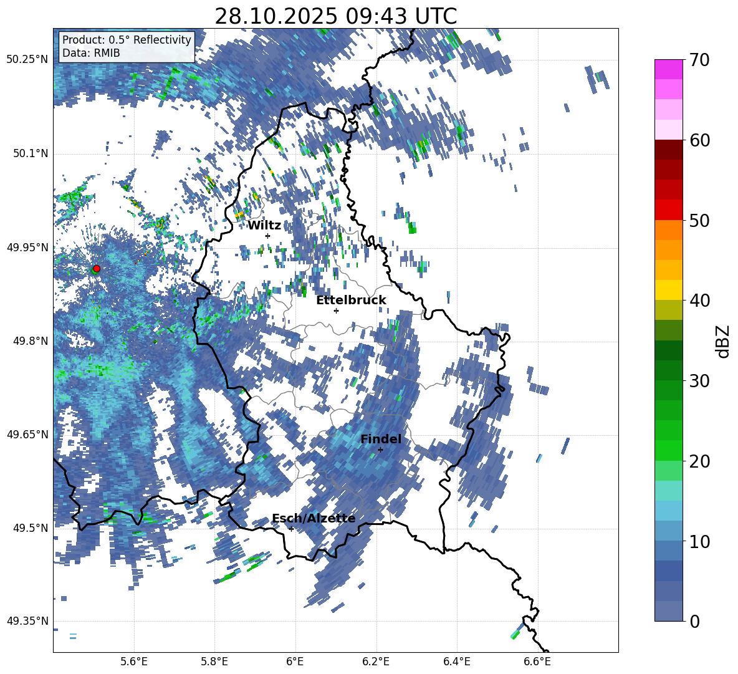Click the Esch/Alzette cross marker
This screenshot has height=674, width=738.
coord(291,529)
